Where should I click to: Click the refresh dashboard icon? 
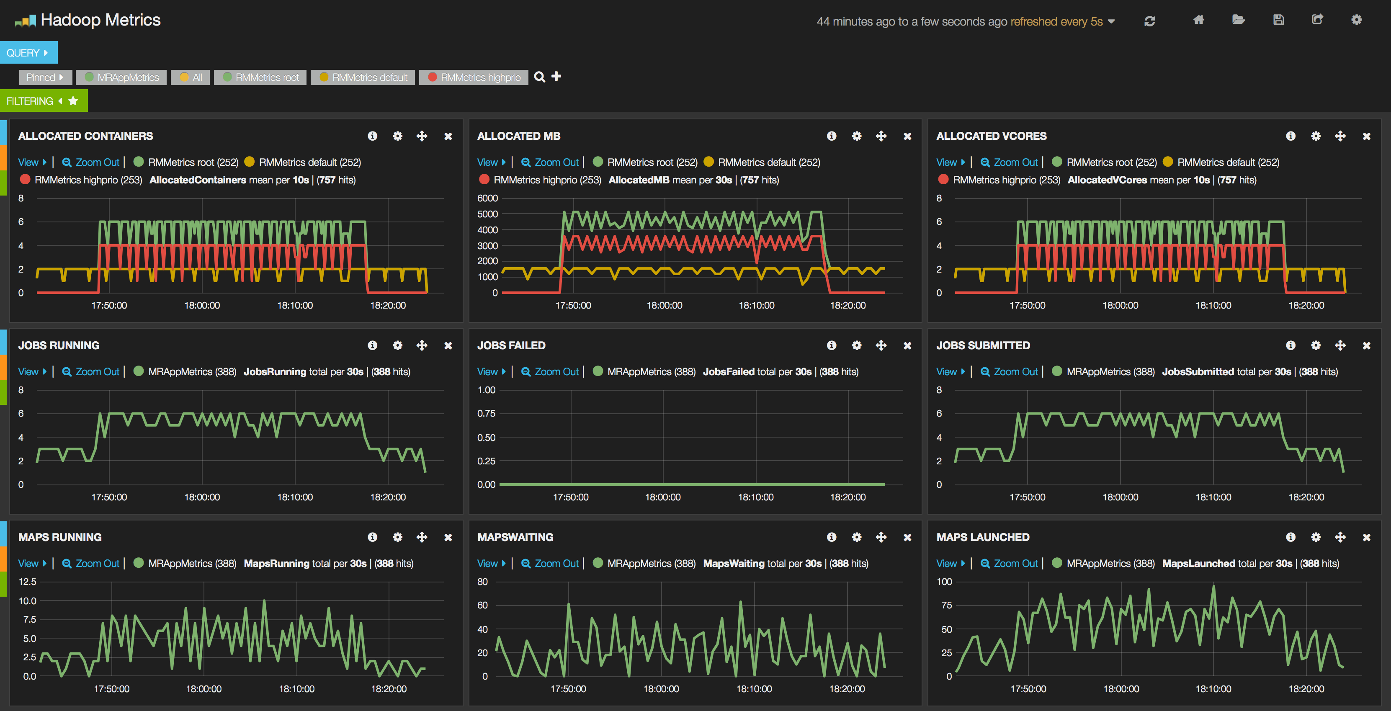click(1149, 21)
